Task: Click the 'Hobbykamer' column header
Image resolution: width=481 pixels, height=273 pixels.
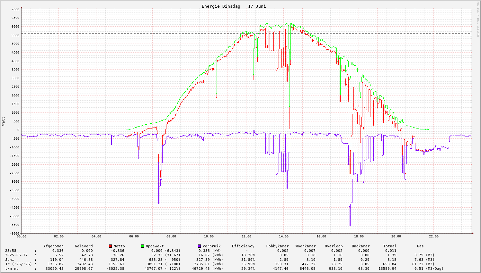Action: point(277,246)
